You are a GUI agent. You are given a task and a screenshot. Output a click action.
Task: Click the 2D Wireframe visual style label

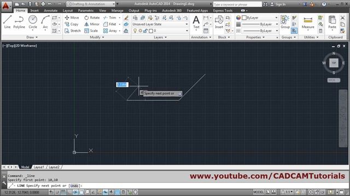26,46
